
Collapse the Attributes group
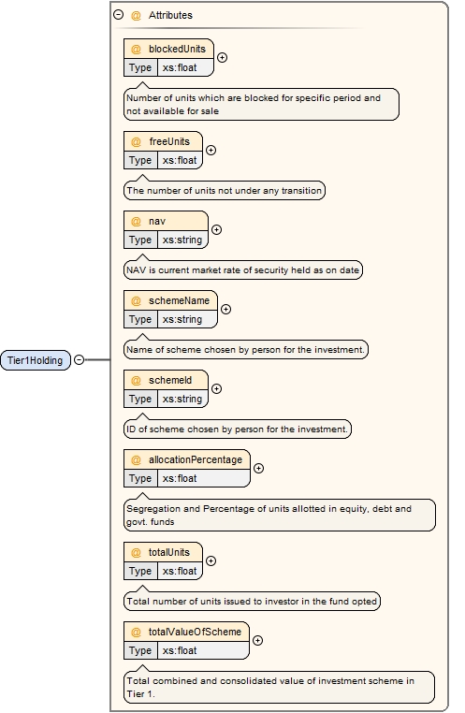pyautogui.click(x=118, y=15)
